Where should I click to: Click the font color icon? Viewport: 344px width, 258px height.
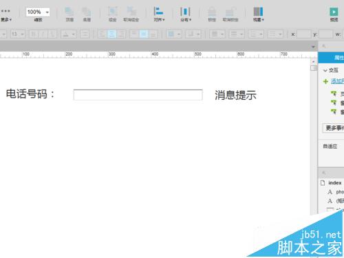(x=66, y=34)
